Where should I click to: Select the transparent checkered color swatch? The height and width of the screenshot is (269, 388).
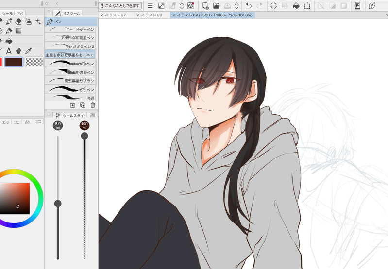(34, 62)
